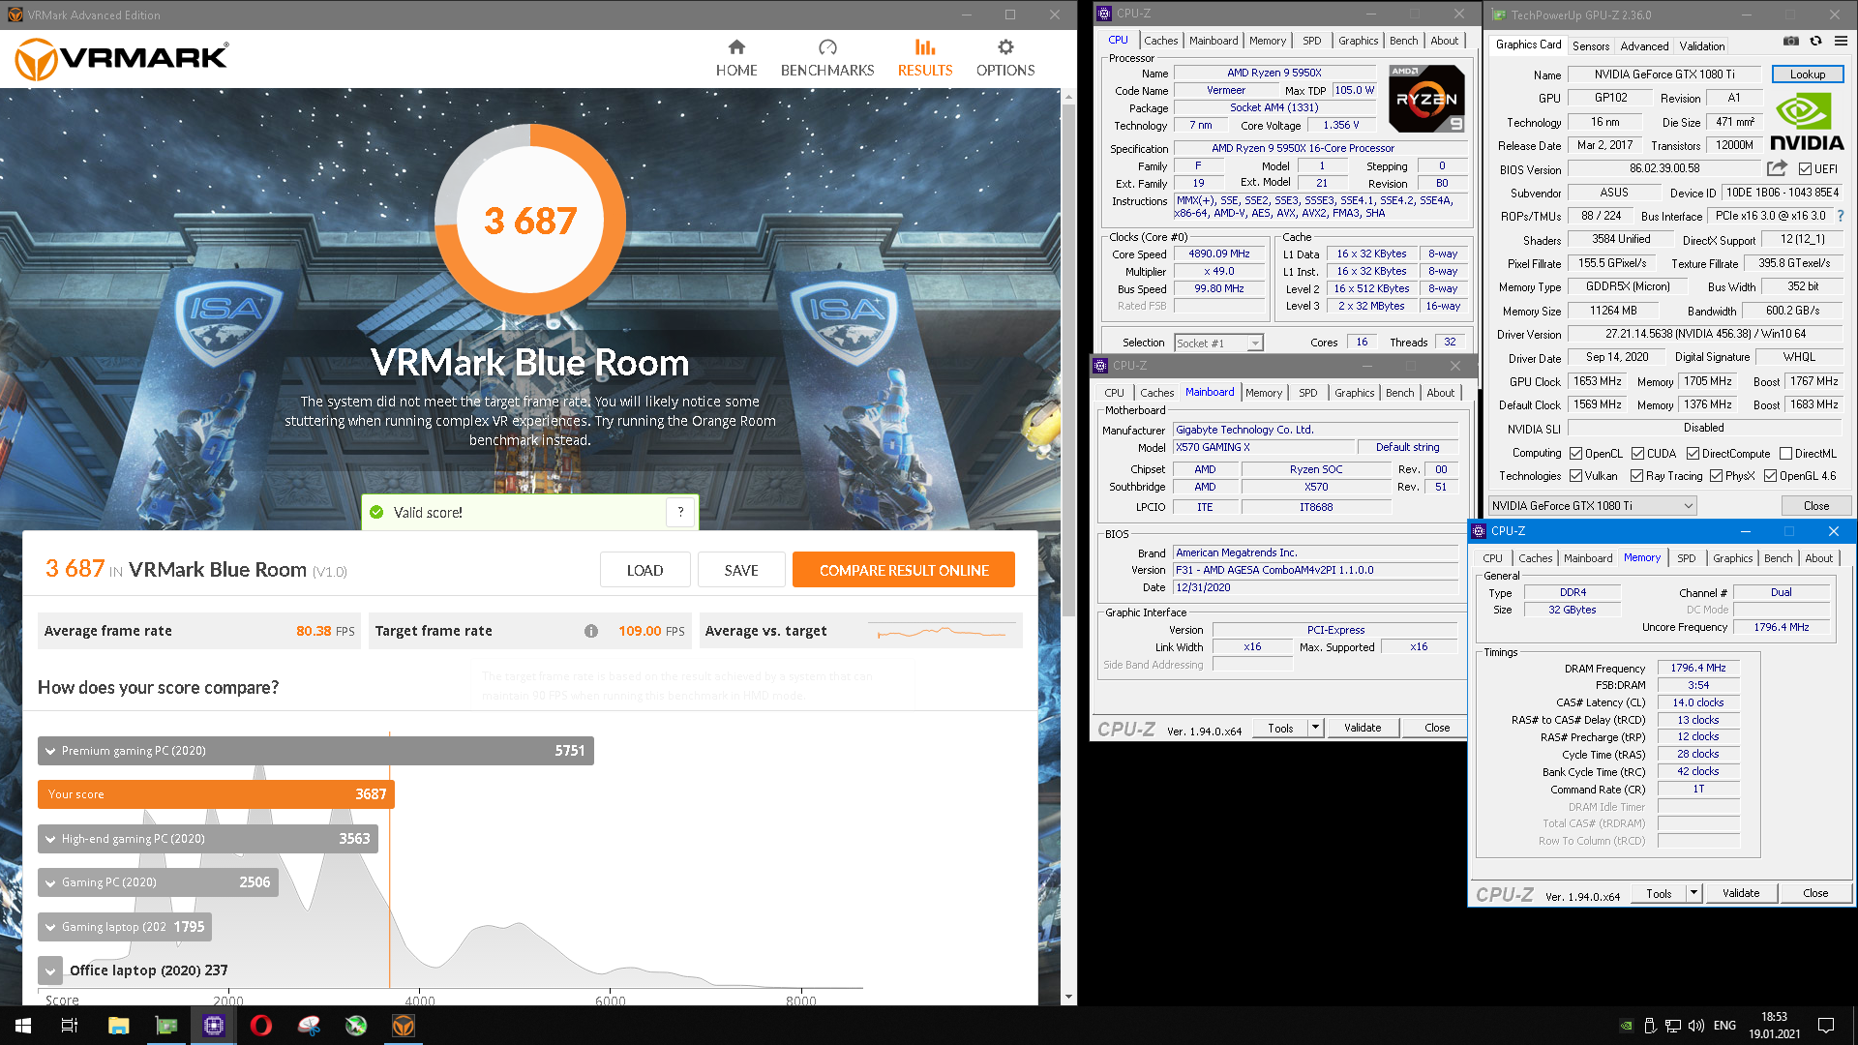Open green arrow globe app in taskbar
Viewport: 1858px width, 1045px height.
tap(356, 1026)
